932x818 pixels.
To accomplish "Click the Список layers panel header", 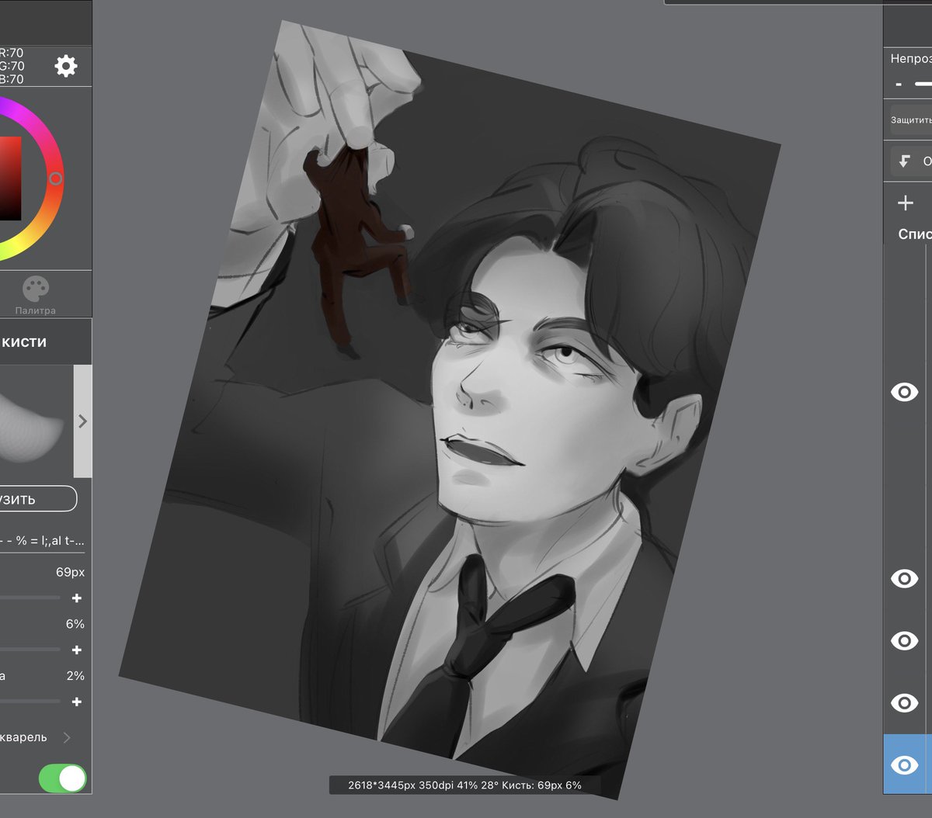I will coord(915,234).
